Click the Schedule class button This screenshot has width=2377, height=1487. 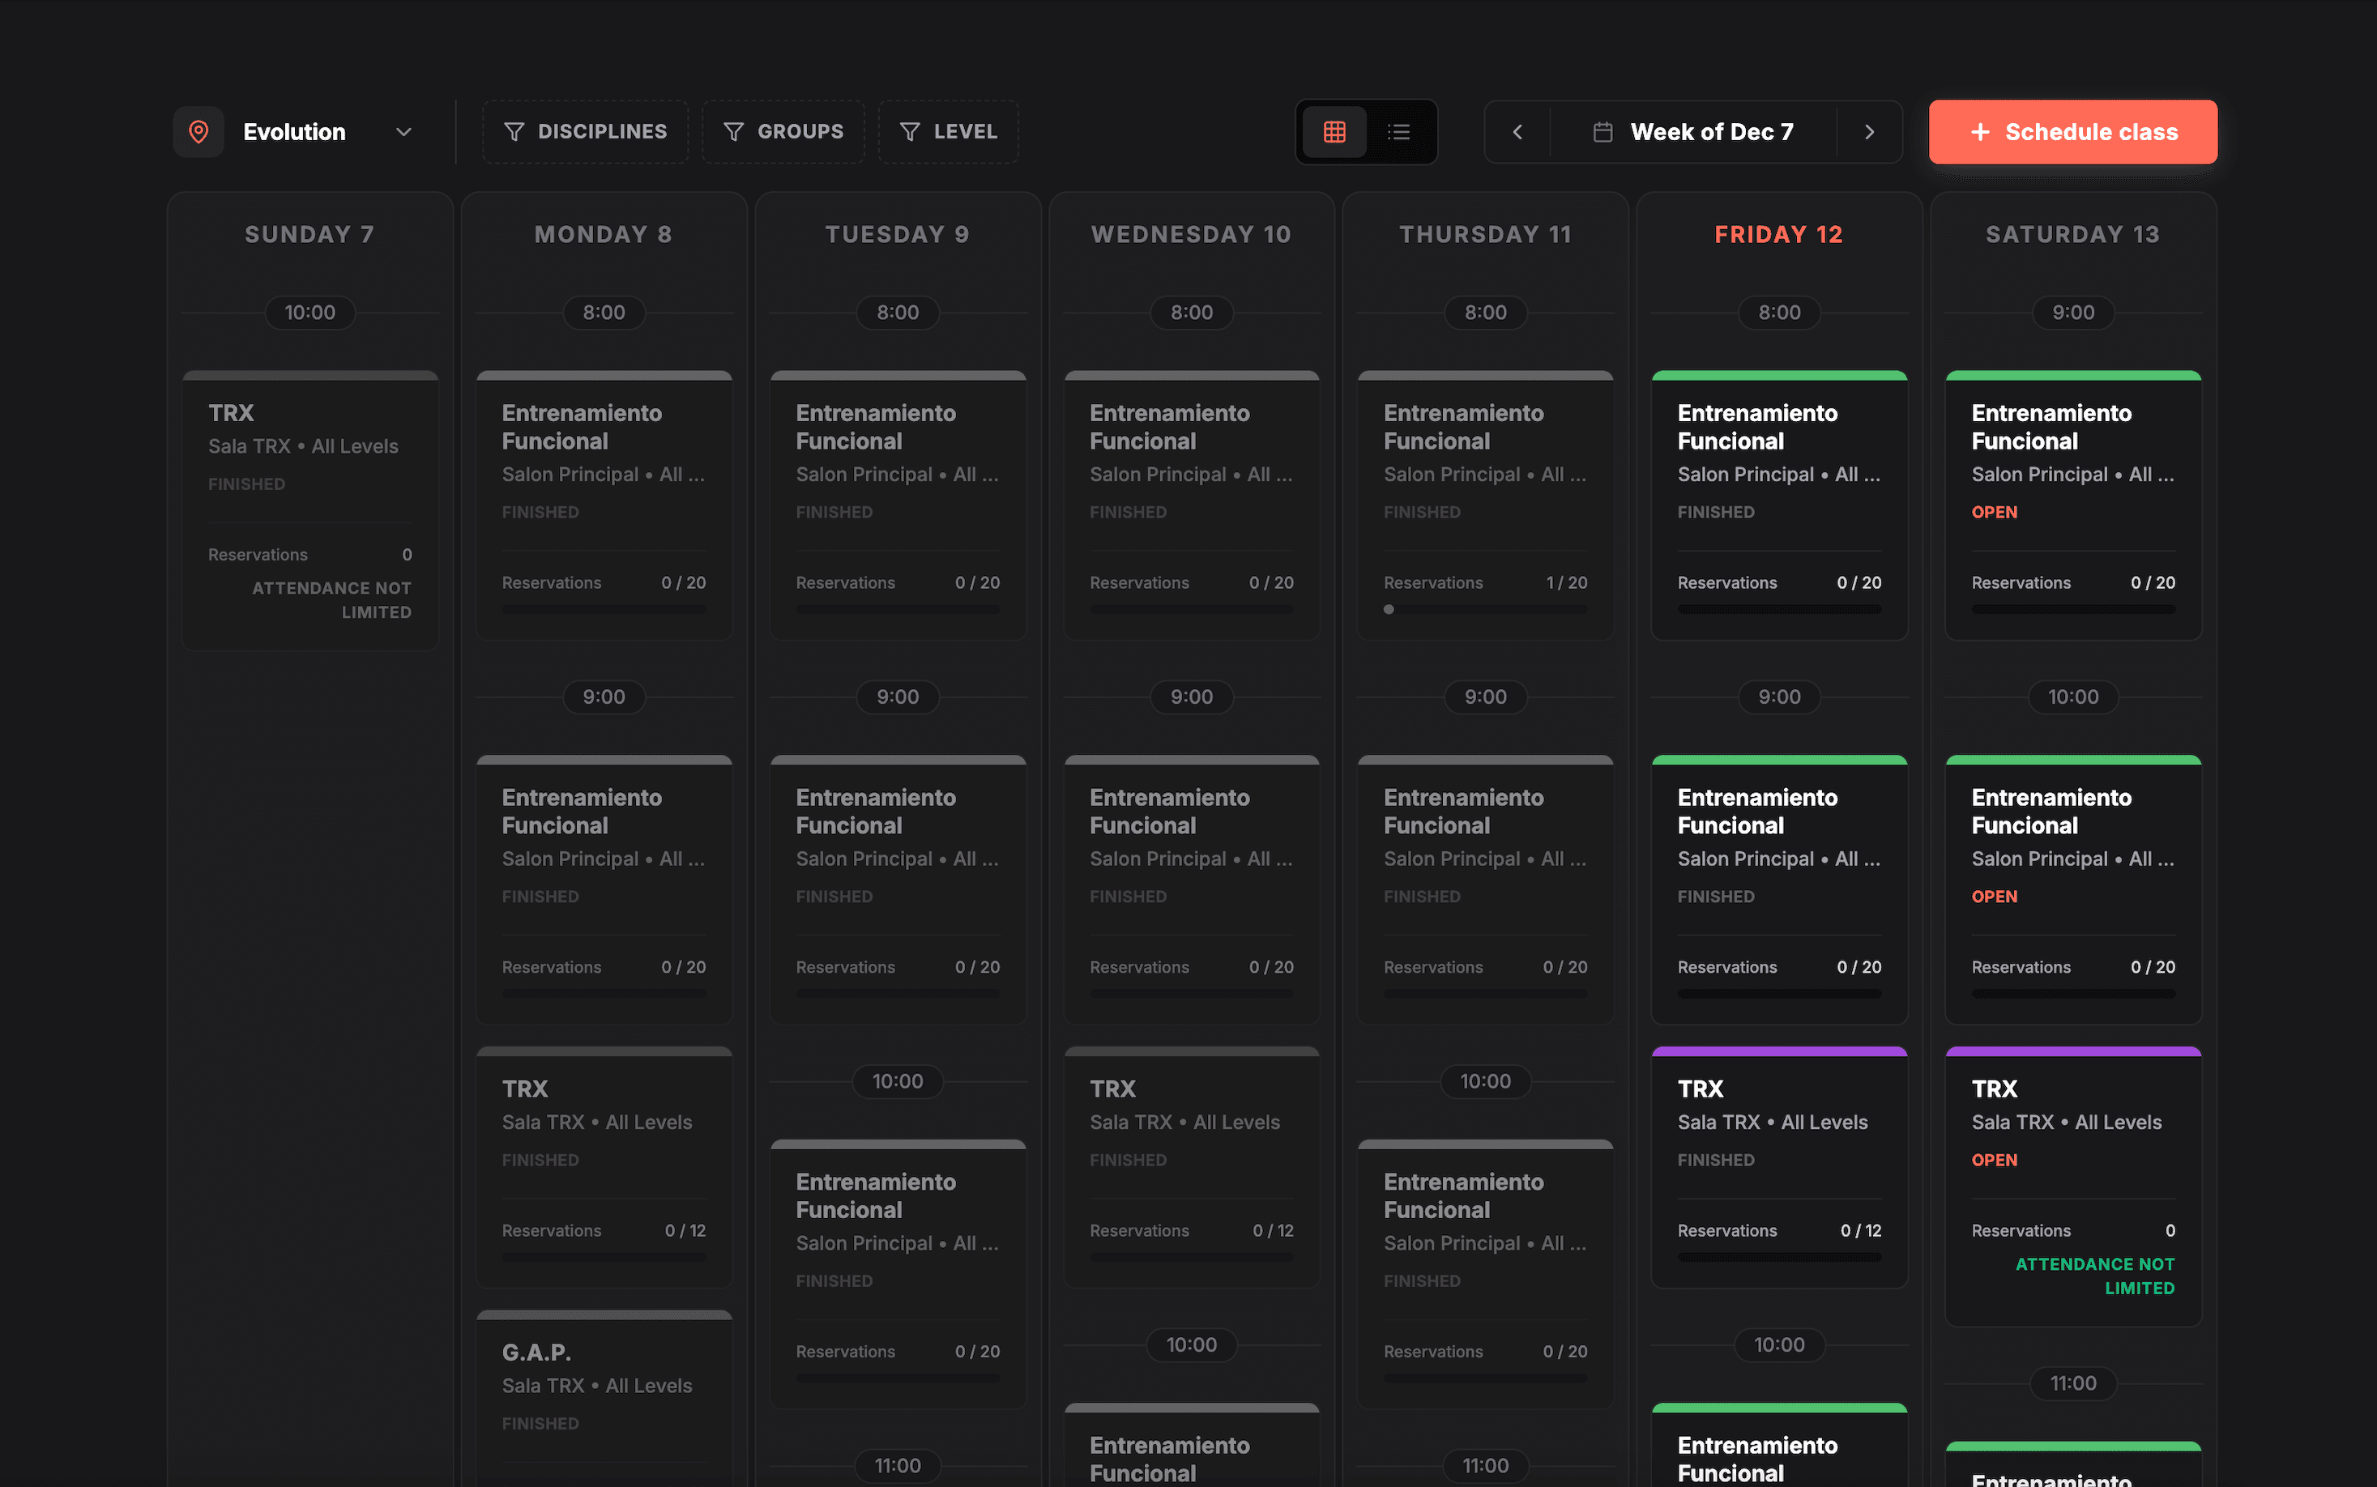click(2072, 131)
